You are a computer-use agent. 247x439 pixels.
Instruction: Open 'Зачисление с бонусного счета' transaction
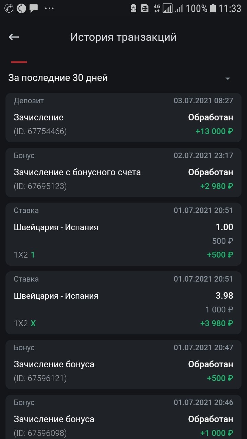click(x=123, y=173)
